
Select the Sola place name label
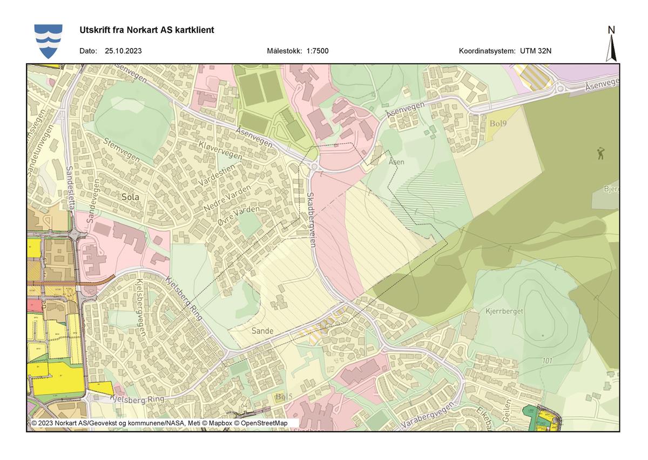[130, 197]
